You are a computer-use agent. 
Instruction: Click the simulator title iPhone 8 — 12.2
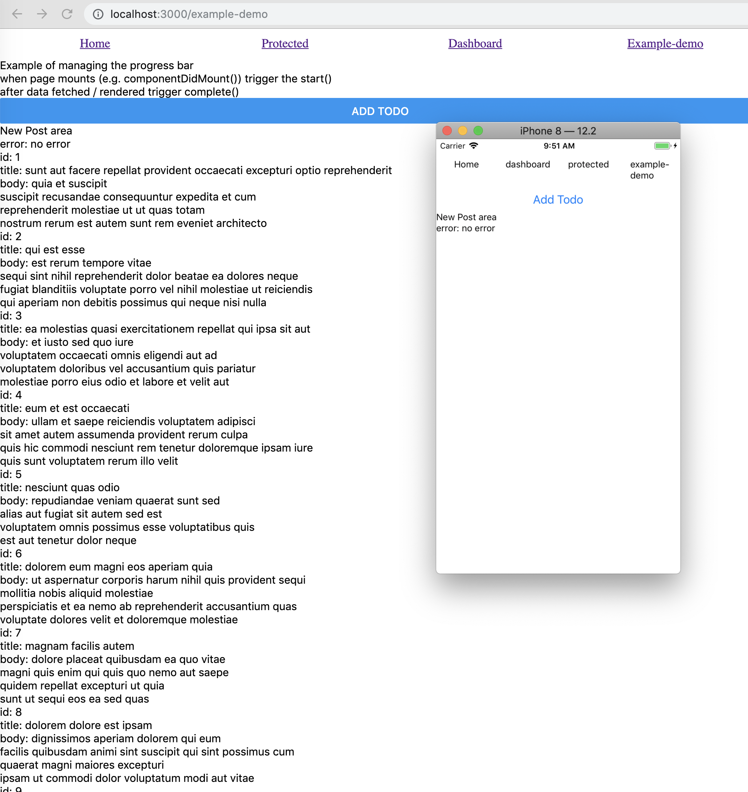558,131
